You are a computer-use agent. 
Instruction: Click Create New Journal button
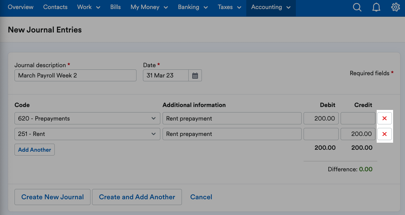pyautogui.click(x=52, y=197)
